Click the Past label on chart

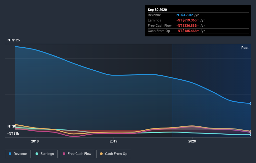[x=245, y=48]
